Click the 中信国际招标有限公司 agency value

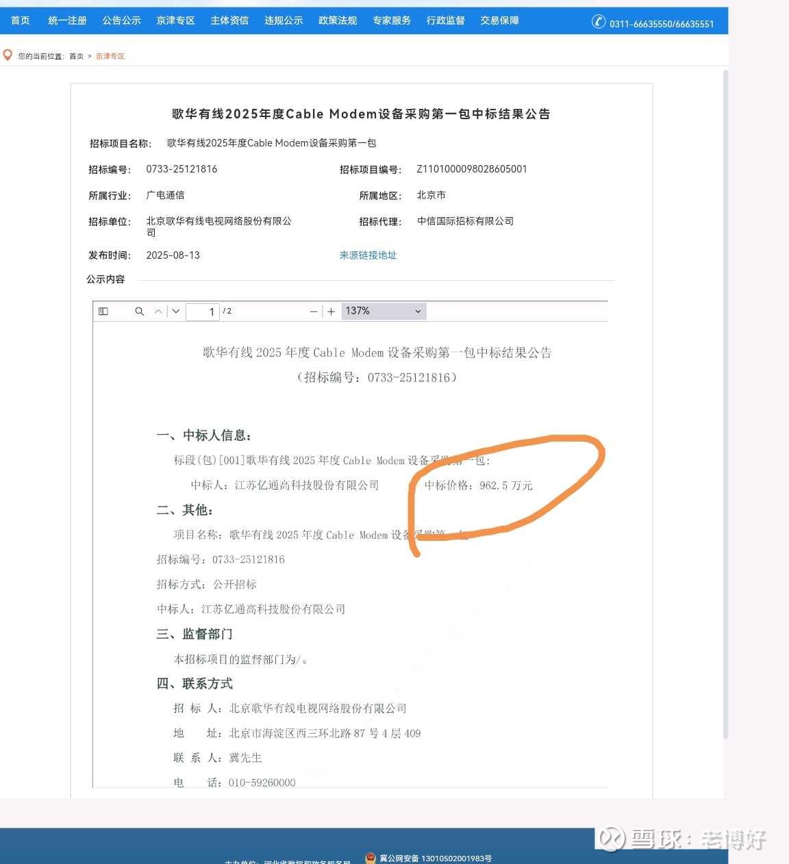point(465,221)
